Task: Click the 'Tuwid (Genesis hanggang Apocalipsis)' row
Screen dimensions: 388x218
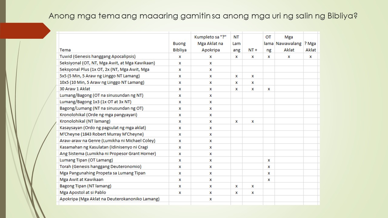Action: click(98, 57)
